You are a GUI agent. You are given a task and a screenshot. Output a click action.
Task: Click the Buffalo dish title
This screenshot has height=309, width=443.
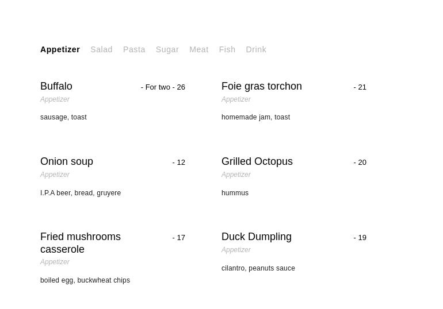[56, 86]
